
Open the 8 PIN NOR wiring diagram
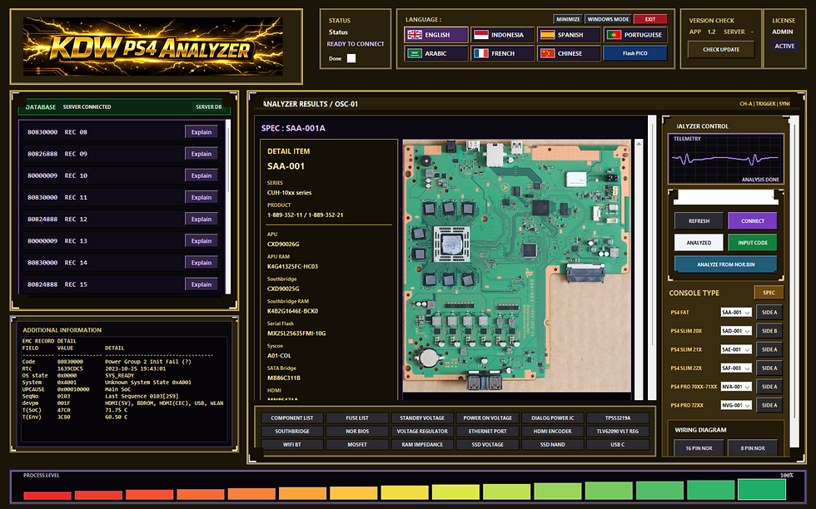[753, 448]
